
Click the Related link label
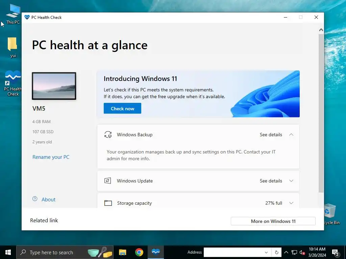point(44,221)
